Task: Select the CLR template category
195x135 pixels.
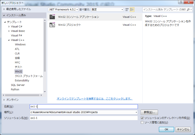Action: [17, 53]
